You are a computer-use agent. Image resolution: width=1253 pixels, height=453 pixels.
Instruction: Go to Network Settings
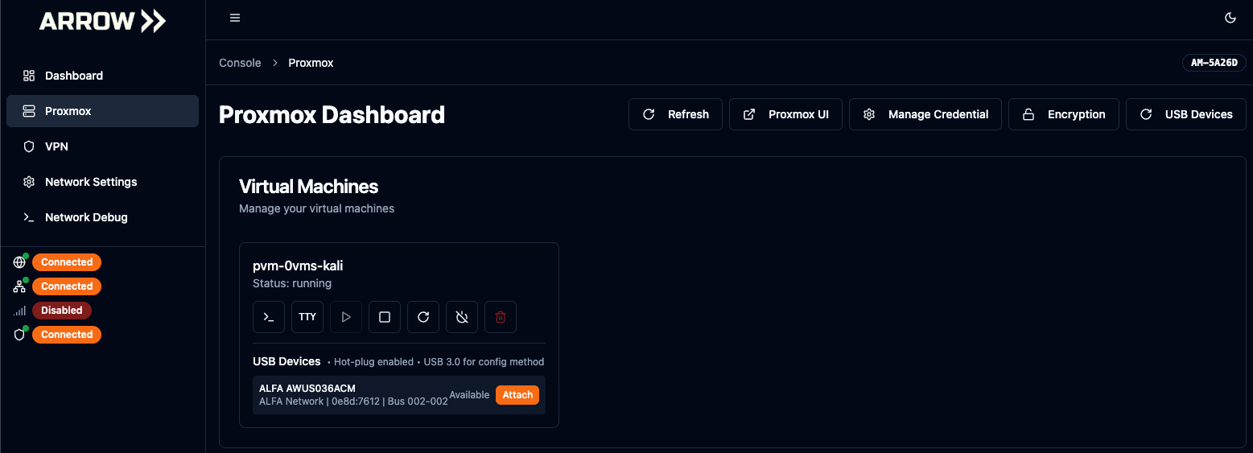pos(102,182)
